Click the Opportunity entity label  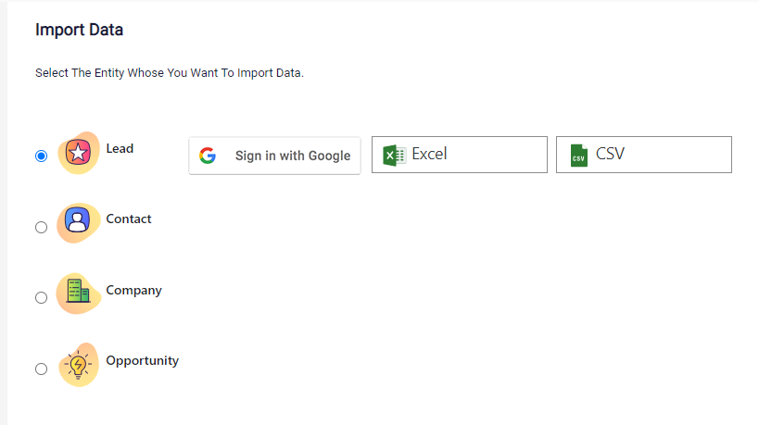[x=143, y=361]
